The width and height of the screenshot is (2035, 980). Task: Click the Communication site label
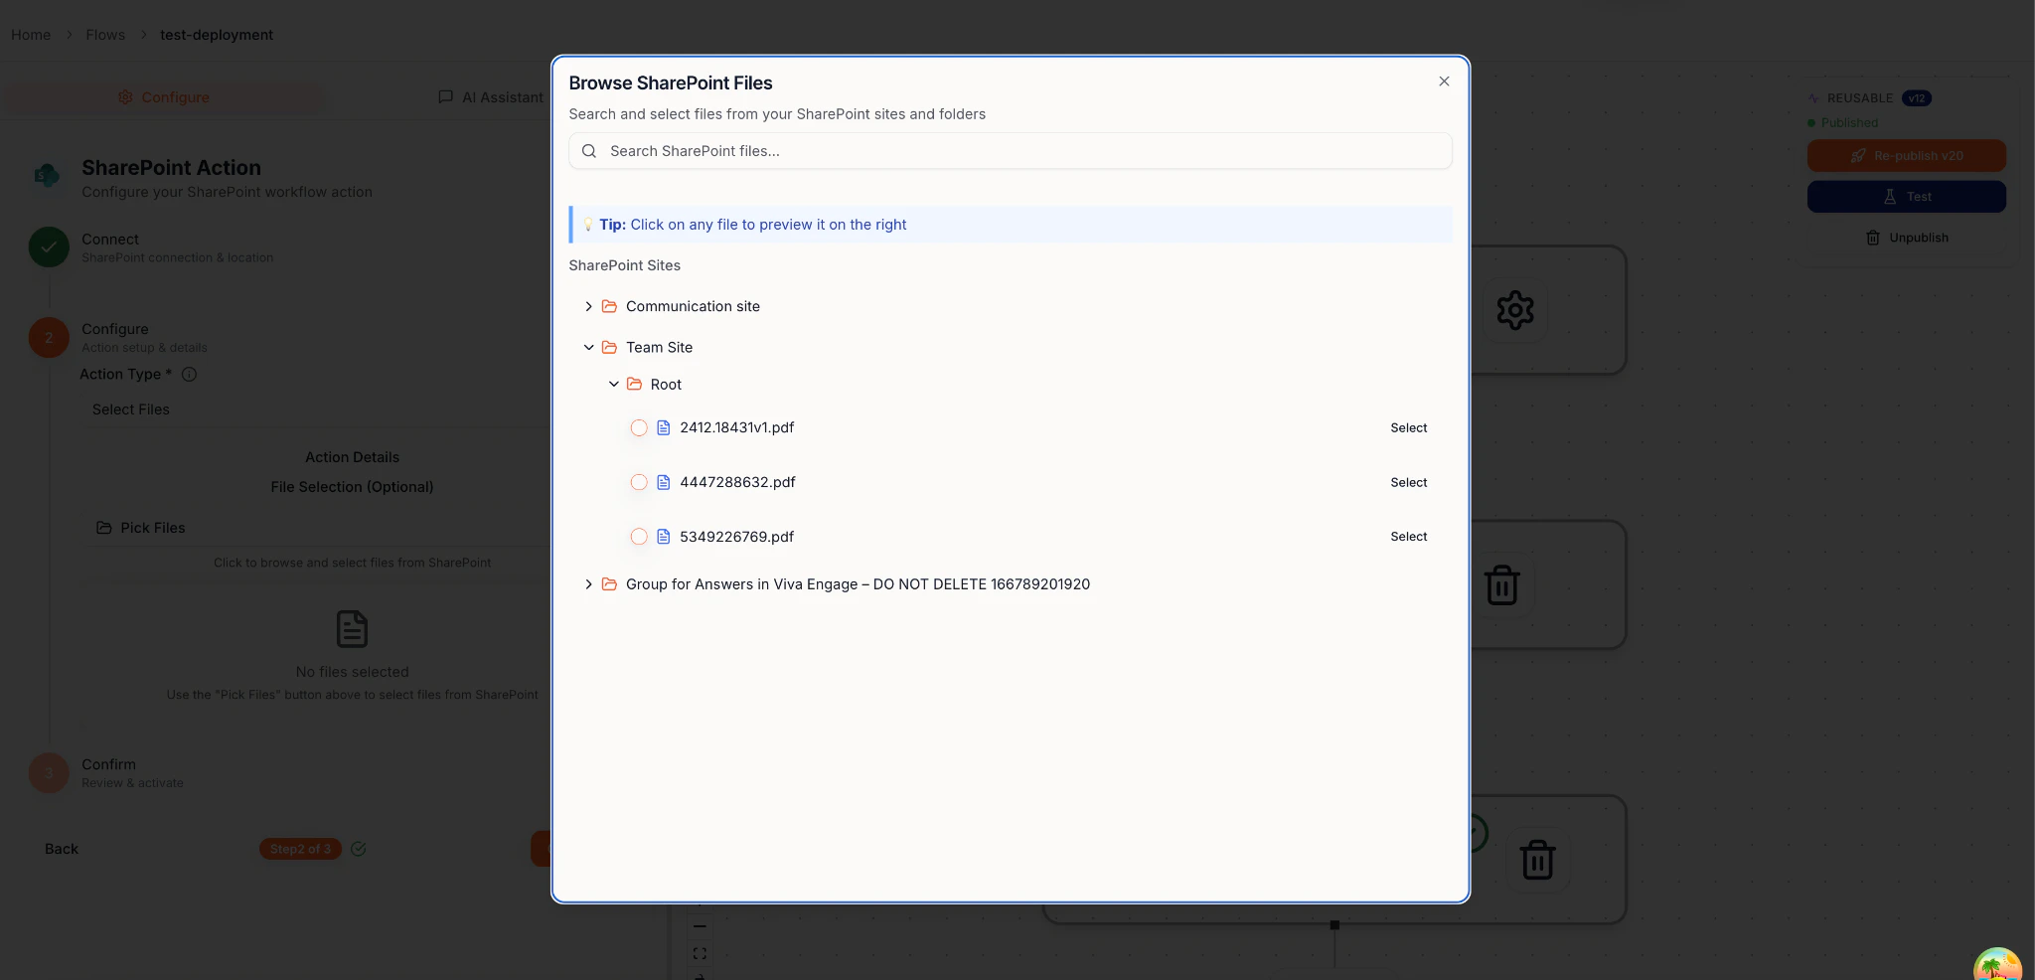(x=693, y=306)
